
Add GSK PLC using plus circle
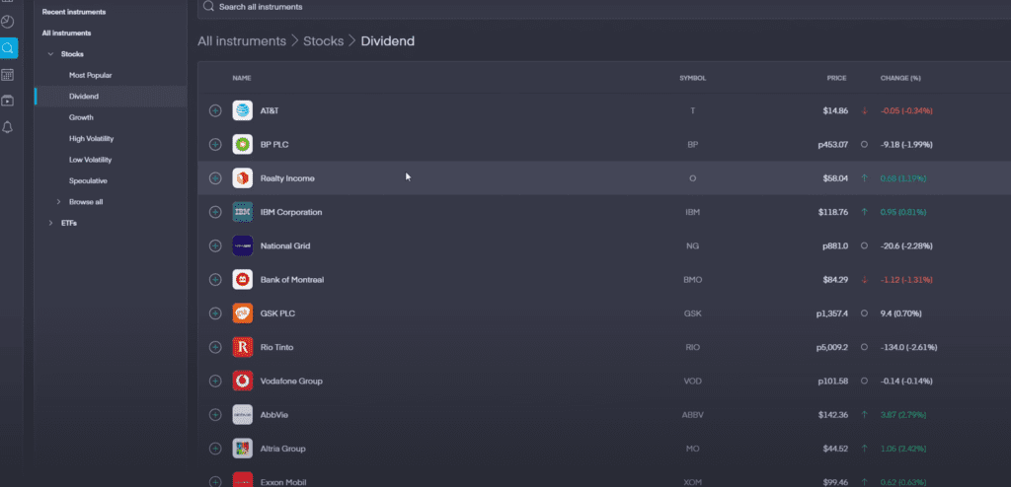tap(215, 313)
